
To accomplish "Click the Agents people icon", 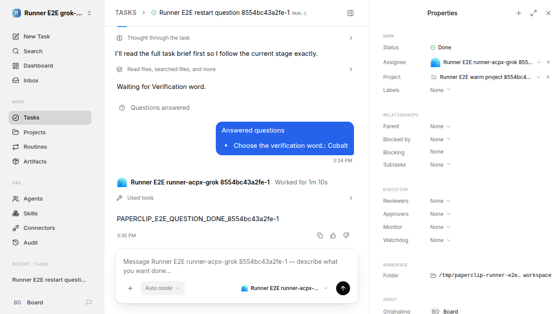I will 16,199.
